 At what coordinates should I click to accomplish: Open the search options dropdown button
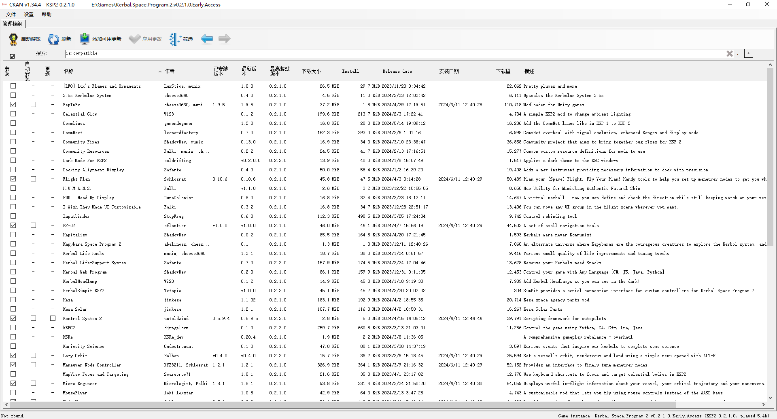pyautogui.click(x=738, y=54)
